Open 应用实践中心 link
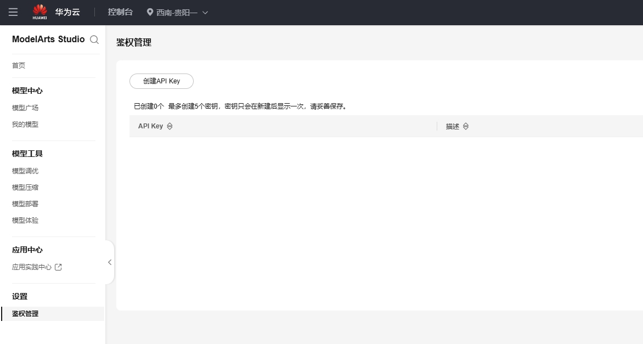 tap(32, 267)
